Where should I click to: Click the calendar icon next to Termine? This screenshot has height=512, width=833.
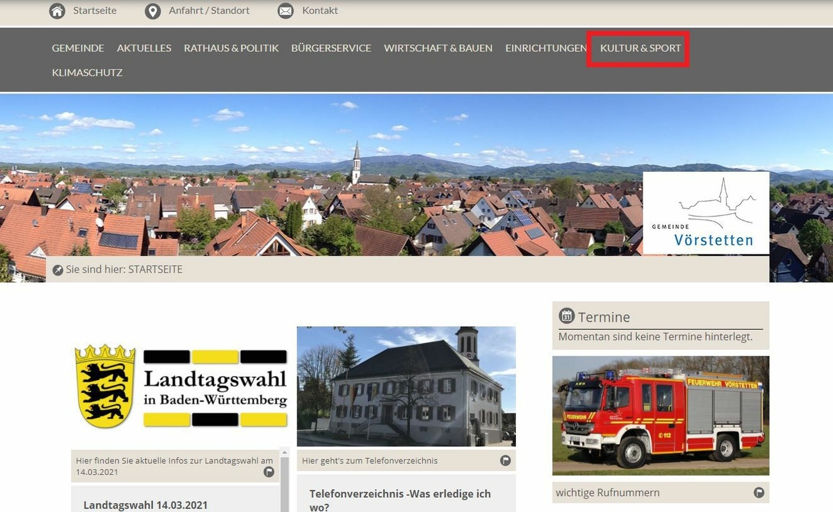coord(566,316)
